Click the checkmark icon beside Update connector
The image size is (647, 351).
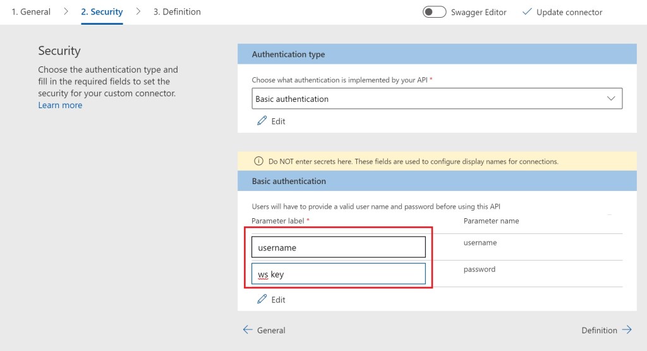coord(527,12)
